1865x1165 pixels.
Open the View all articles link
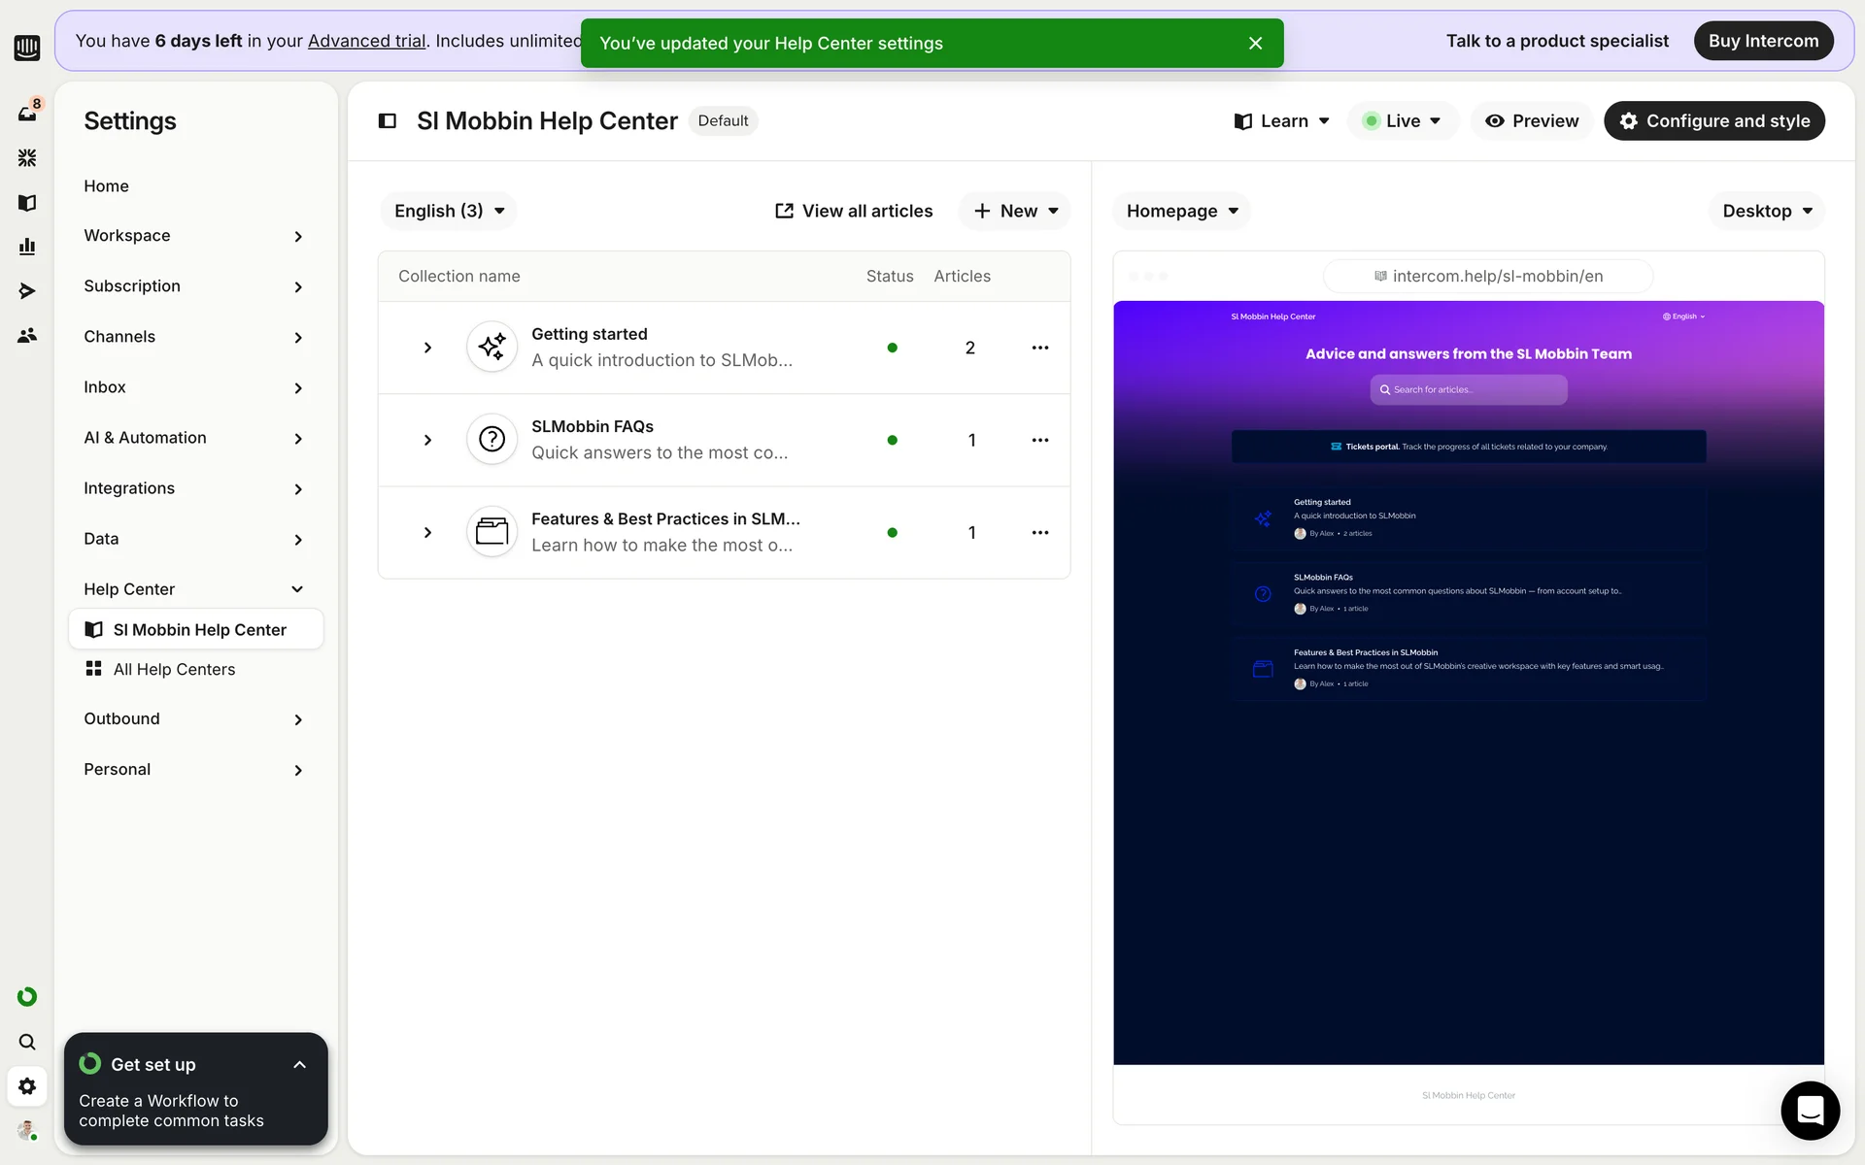coord(853,211)
